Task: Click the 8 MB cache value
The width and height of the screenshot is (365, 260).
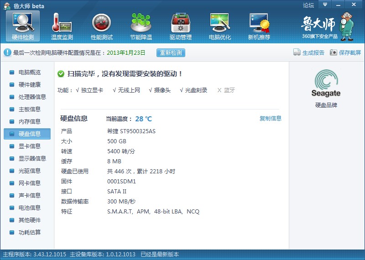Action: pos(114,161)
